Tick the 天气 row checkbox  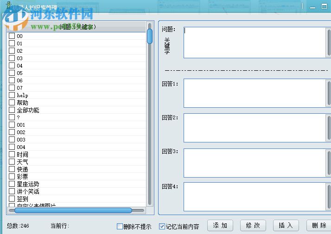coord(12,162)
